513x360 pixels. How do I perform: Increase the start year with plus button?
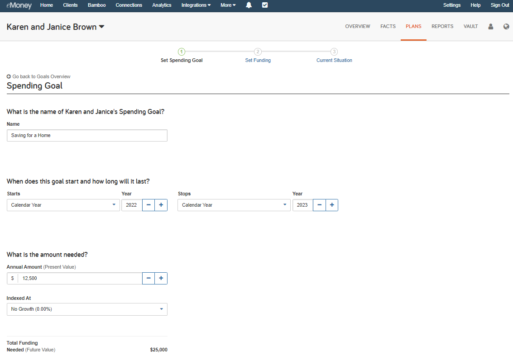pos(161,205)
